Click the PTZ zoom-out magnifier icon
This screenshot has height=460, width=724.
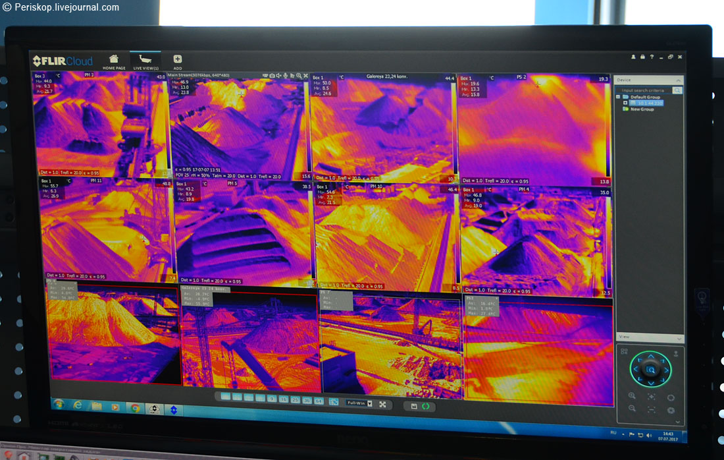tap(632, 409)
